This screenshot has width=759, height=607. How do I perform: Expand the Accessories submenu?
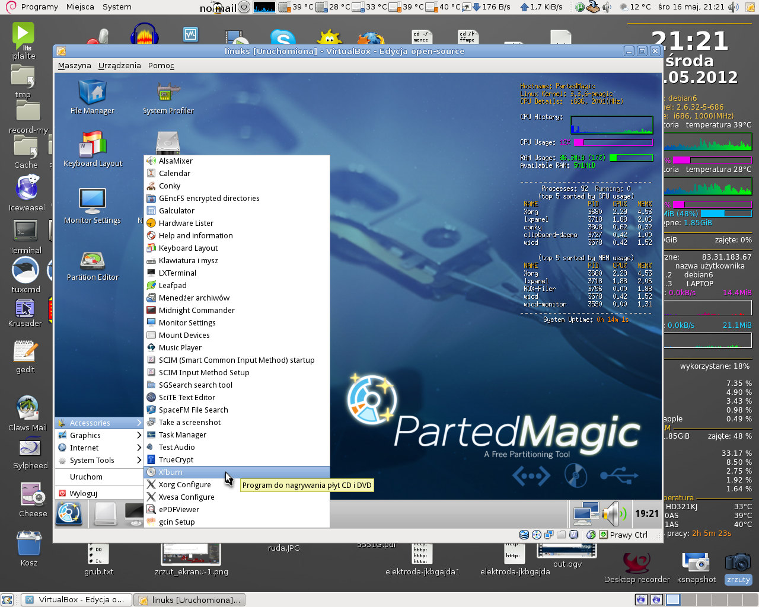(x=100, y=423)
